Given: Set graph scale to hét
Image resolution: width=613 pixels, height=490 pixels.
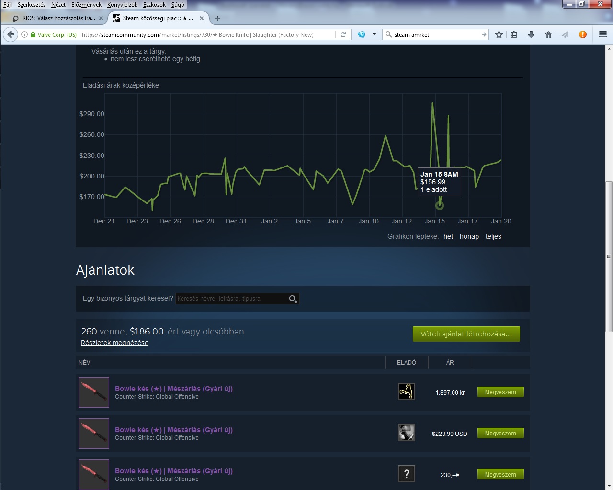Looking at the screenshot, I should point(448,236).
